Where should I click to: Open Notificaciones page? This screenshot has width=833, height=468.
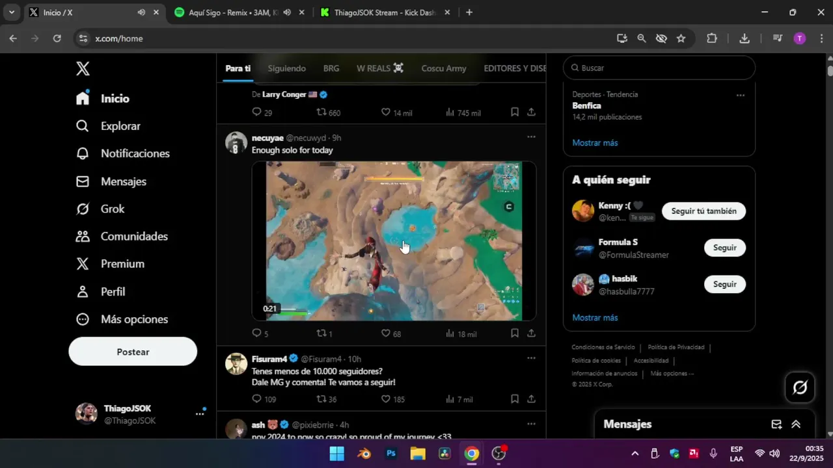122,153
